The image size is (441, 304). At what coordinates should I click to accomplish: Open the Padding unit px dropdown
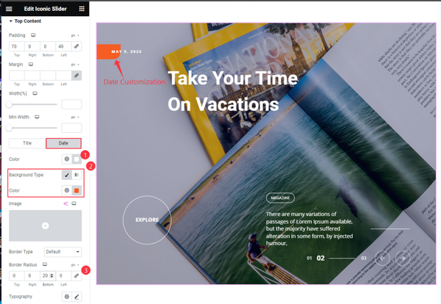[x=75, y=35]
